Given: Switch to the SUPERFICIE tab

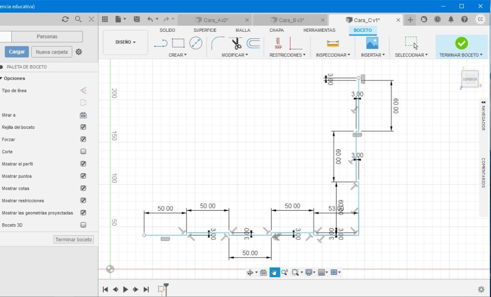Looking at the screenshot, I should [x=205, y=30].
